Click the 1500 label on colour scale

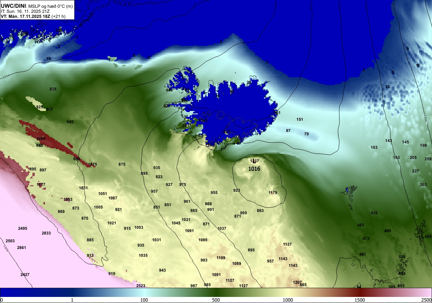coord(359,300)
